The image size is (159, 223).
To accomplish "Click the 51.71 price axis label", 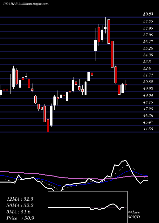I will click(148, 75).
